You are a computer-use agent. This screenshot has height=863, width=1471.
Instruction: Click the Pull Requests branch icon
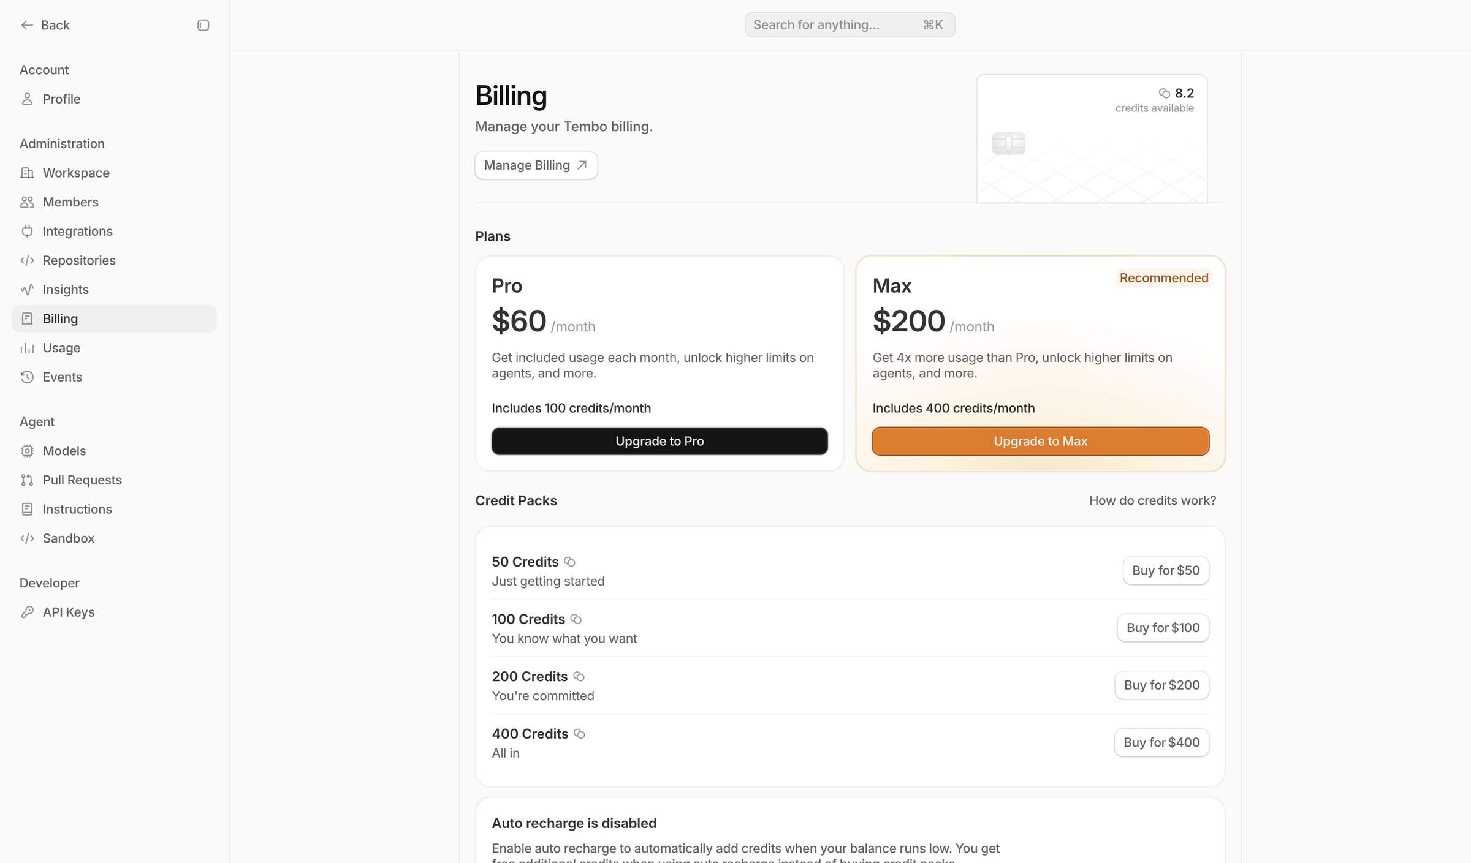coord(27,480)
